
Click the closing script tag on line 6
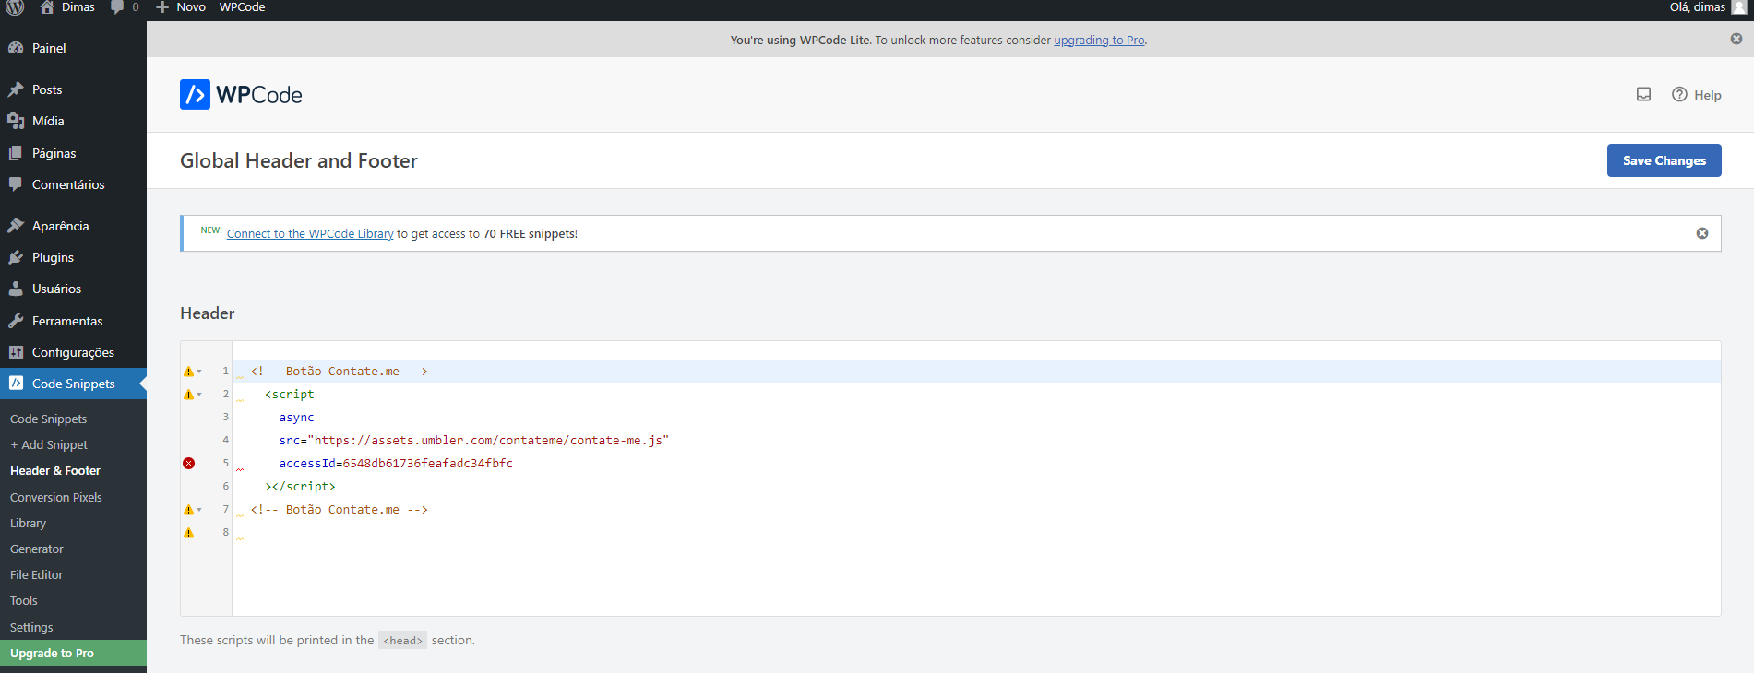pos(300,487)
